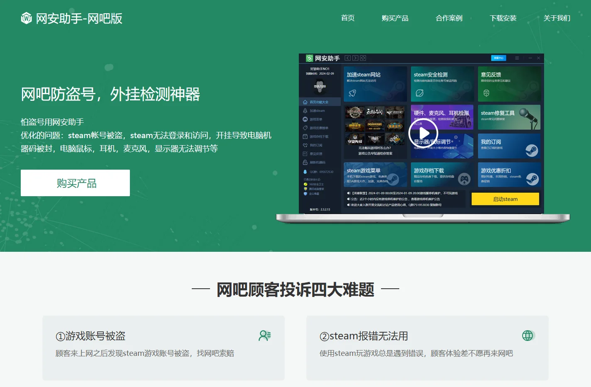Click rocket icon on 加速steam网站 card
Screen dimensions: 591x387
click(352, 93)
